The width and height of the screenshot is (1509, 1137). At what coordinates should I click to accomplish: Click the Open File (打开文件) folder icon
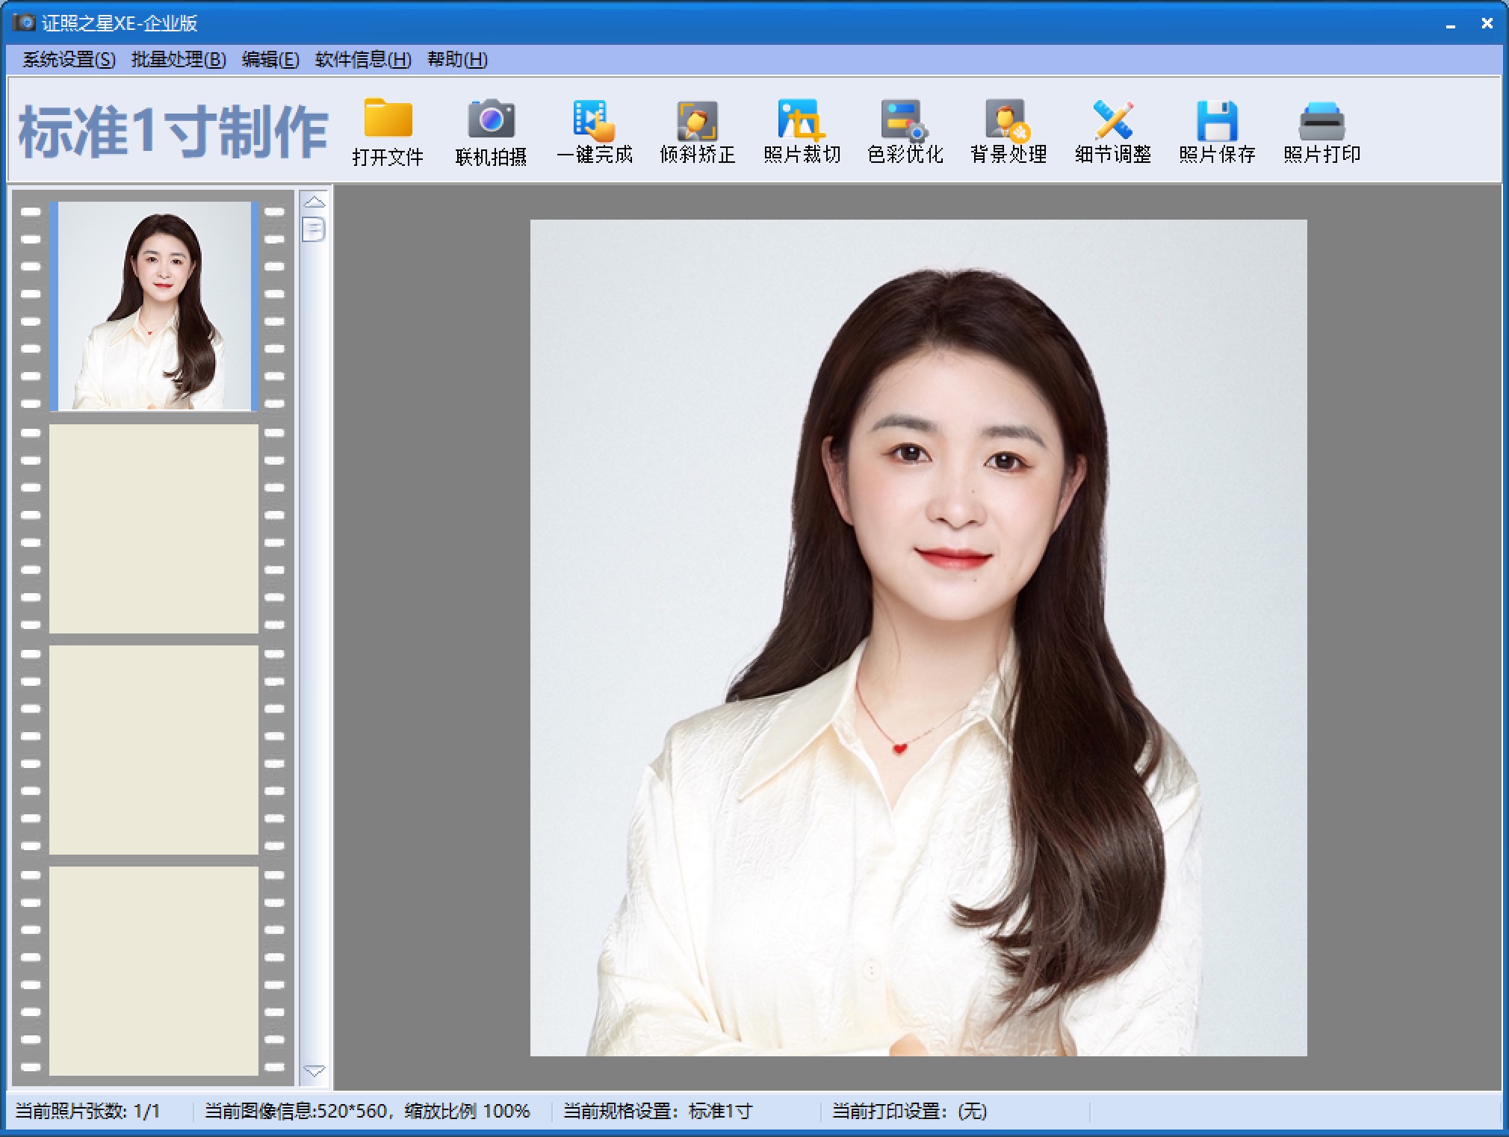[x=388, y=120]
